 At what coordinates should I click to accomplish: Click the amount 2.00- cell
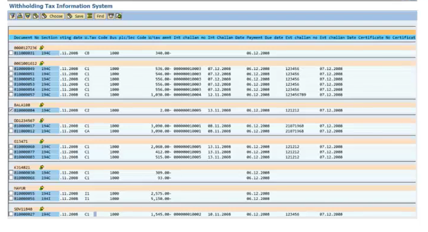[165, 110]
